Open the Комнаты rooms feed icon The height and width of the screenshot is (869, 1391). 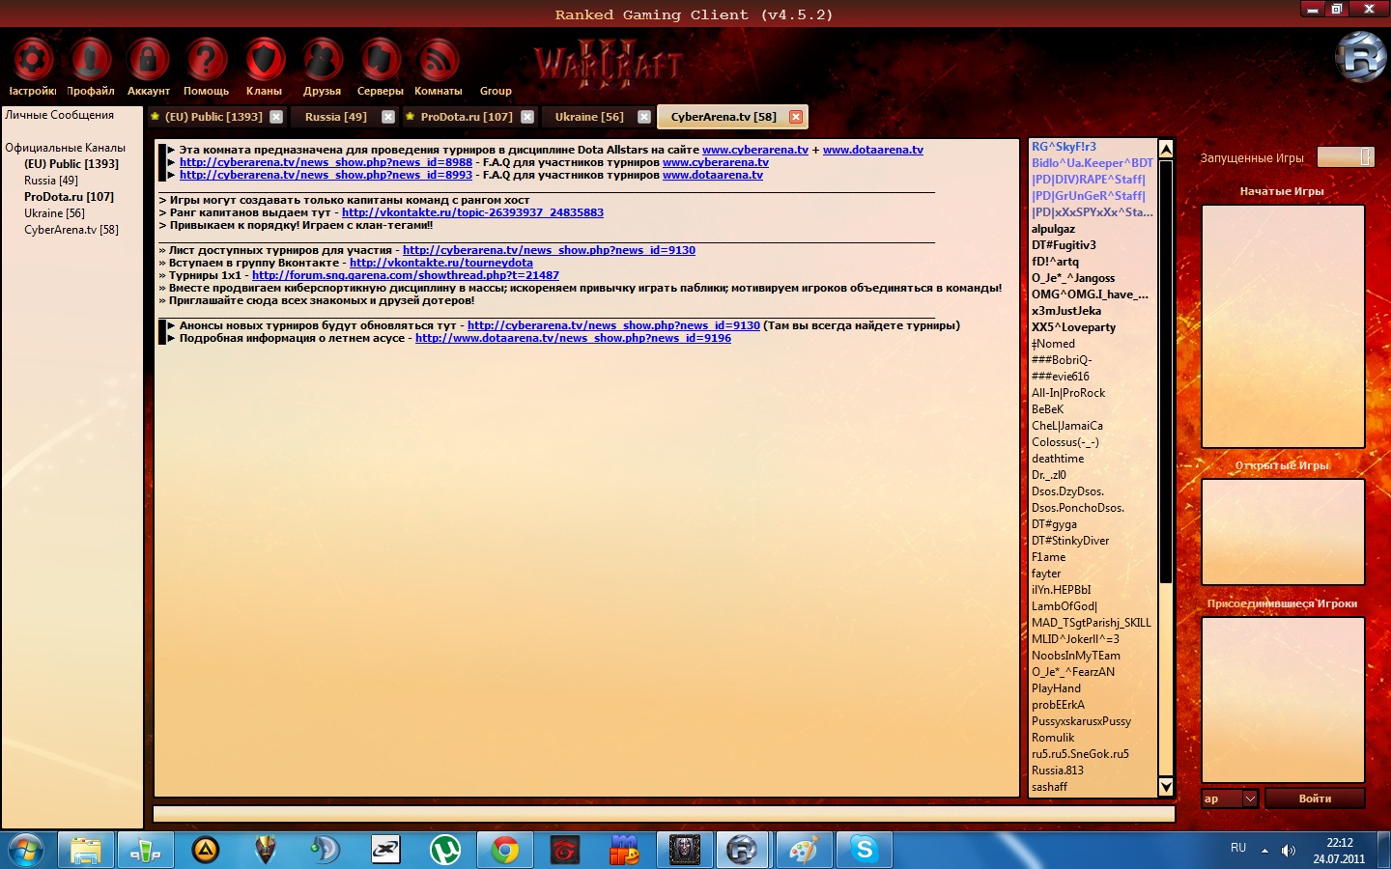438,60
